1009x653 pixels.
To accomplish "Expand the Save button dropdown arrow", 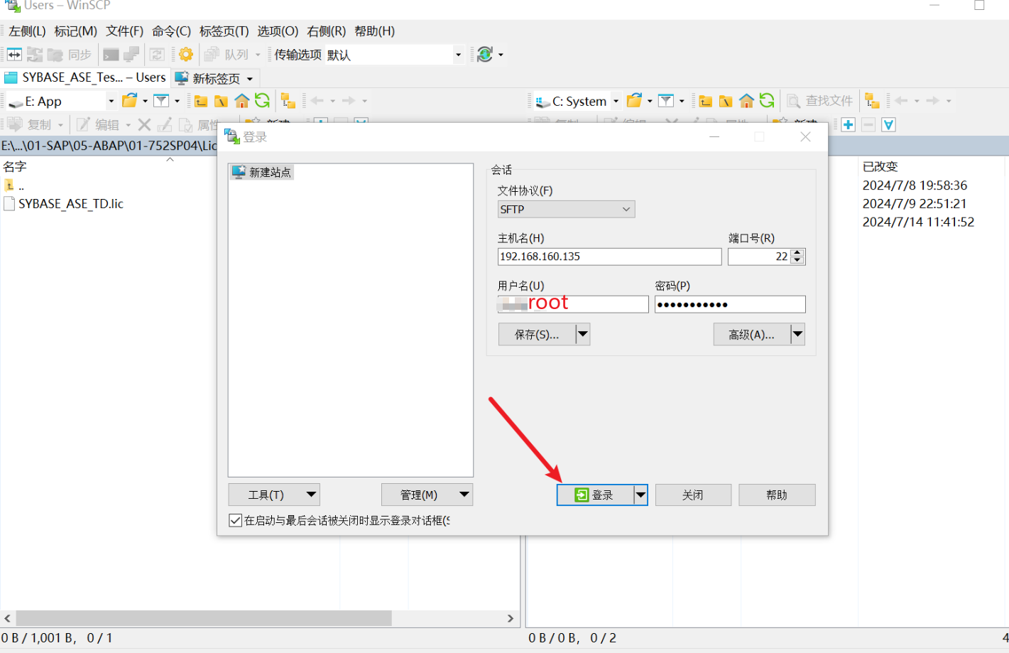I will point(583,334).
